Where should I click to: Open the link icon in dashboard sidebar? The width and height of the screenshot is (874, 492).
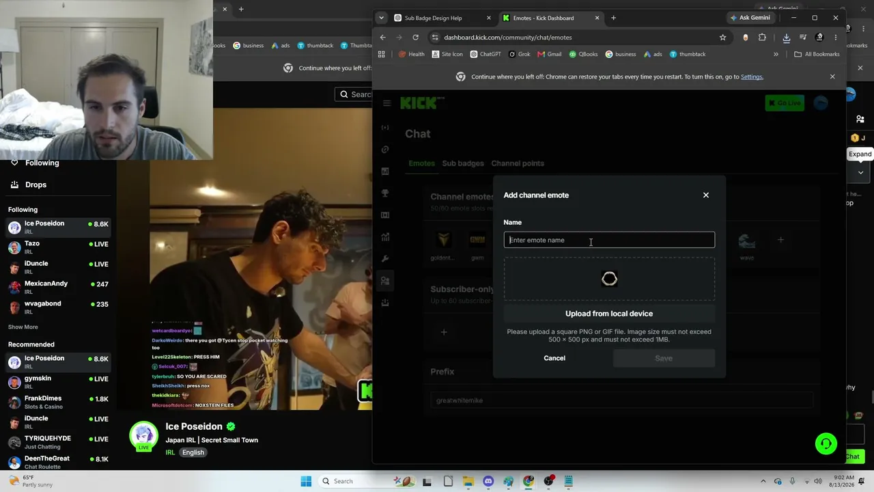(x=385, y=150)
